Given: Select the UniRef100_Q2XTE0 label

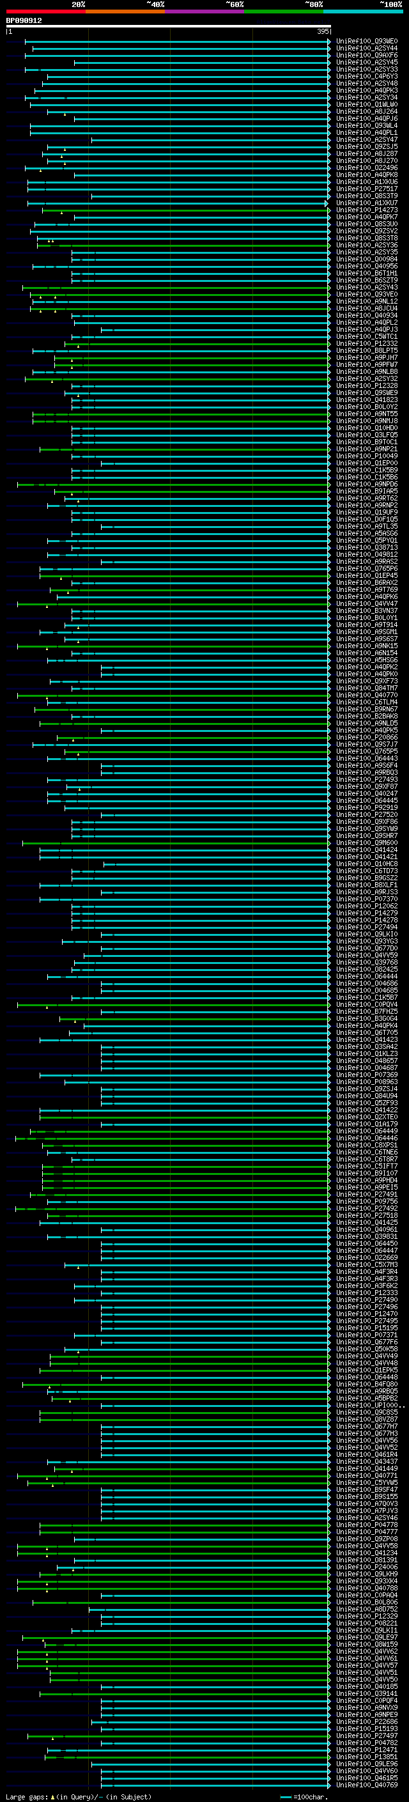Looking at the screenshot, I should point(366,1117).
